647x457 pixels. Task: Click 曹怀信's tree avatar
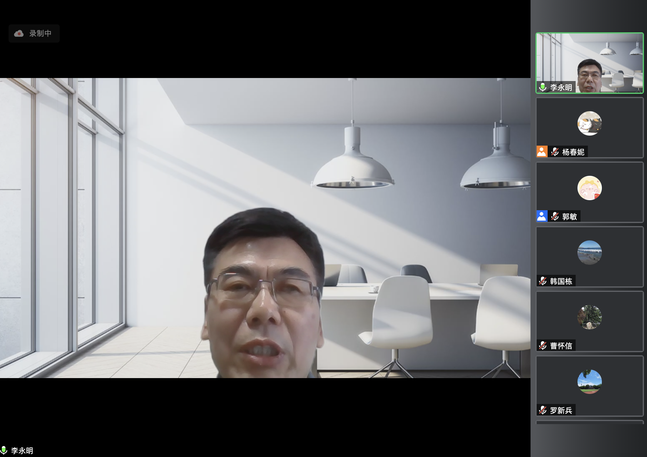(x=589, y=317)
